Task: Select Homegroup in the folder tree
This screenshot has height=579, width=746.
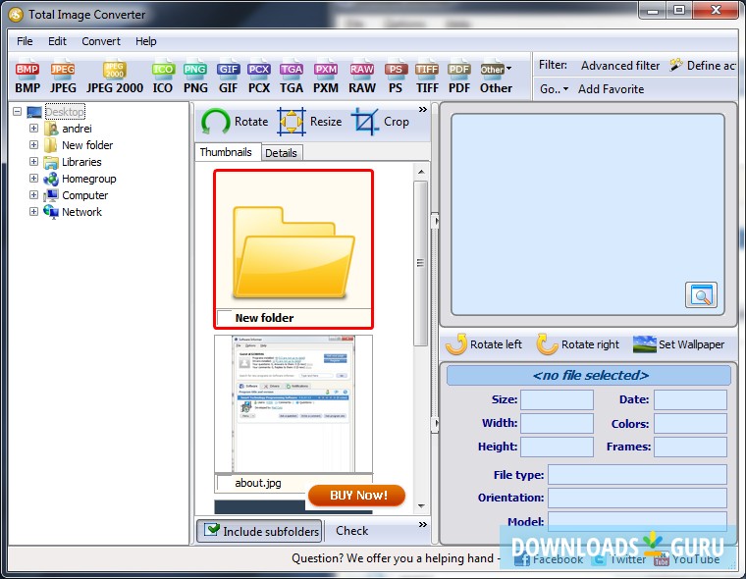Action: (89, 179)
